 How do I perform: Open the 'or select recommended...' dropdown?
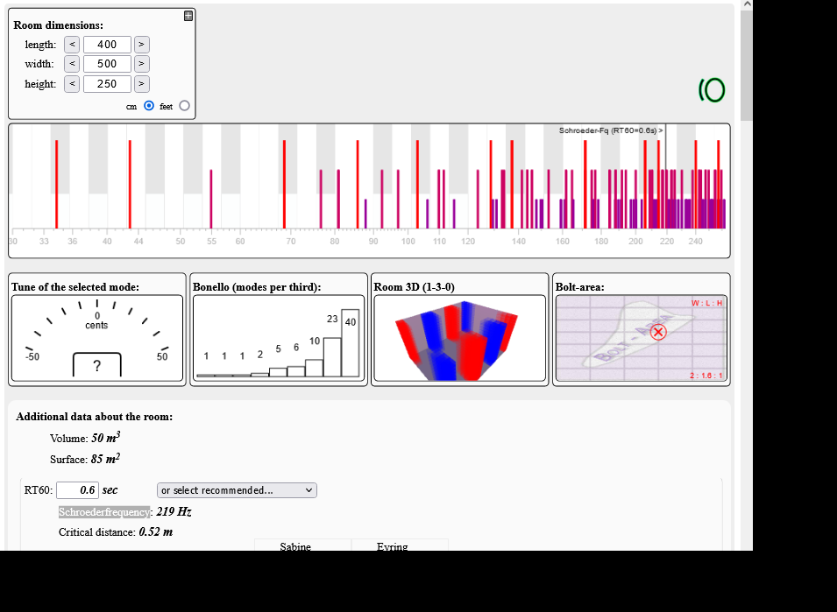pyautogui.click(x=237, y=490)
